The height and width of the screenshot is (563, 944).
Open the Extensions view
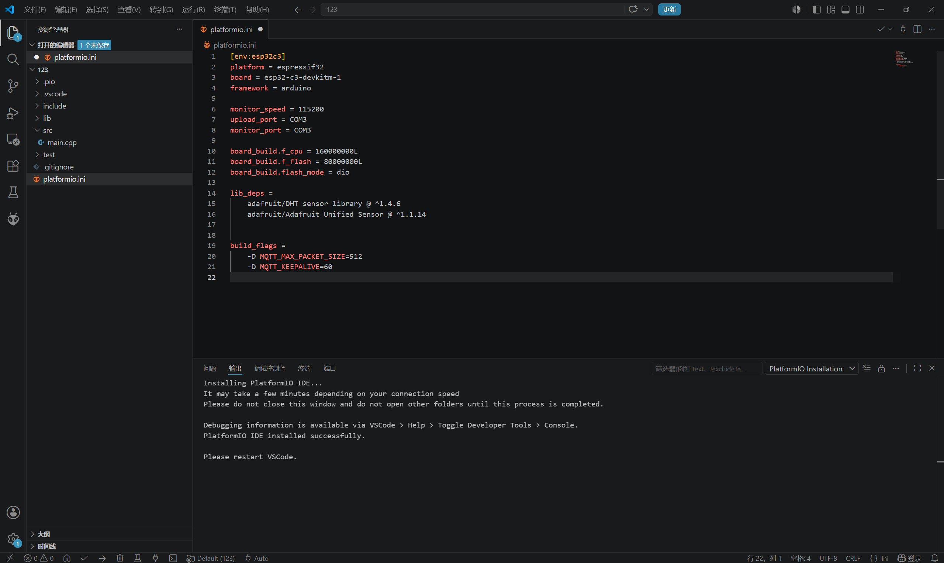click(13, 166)
